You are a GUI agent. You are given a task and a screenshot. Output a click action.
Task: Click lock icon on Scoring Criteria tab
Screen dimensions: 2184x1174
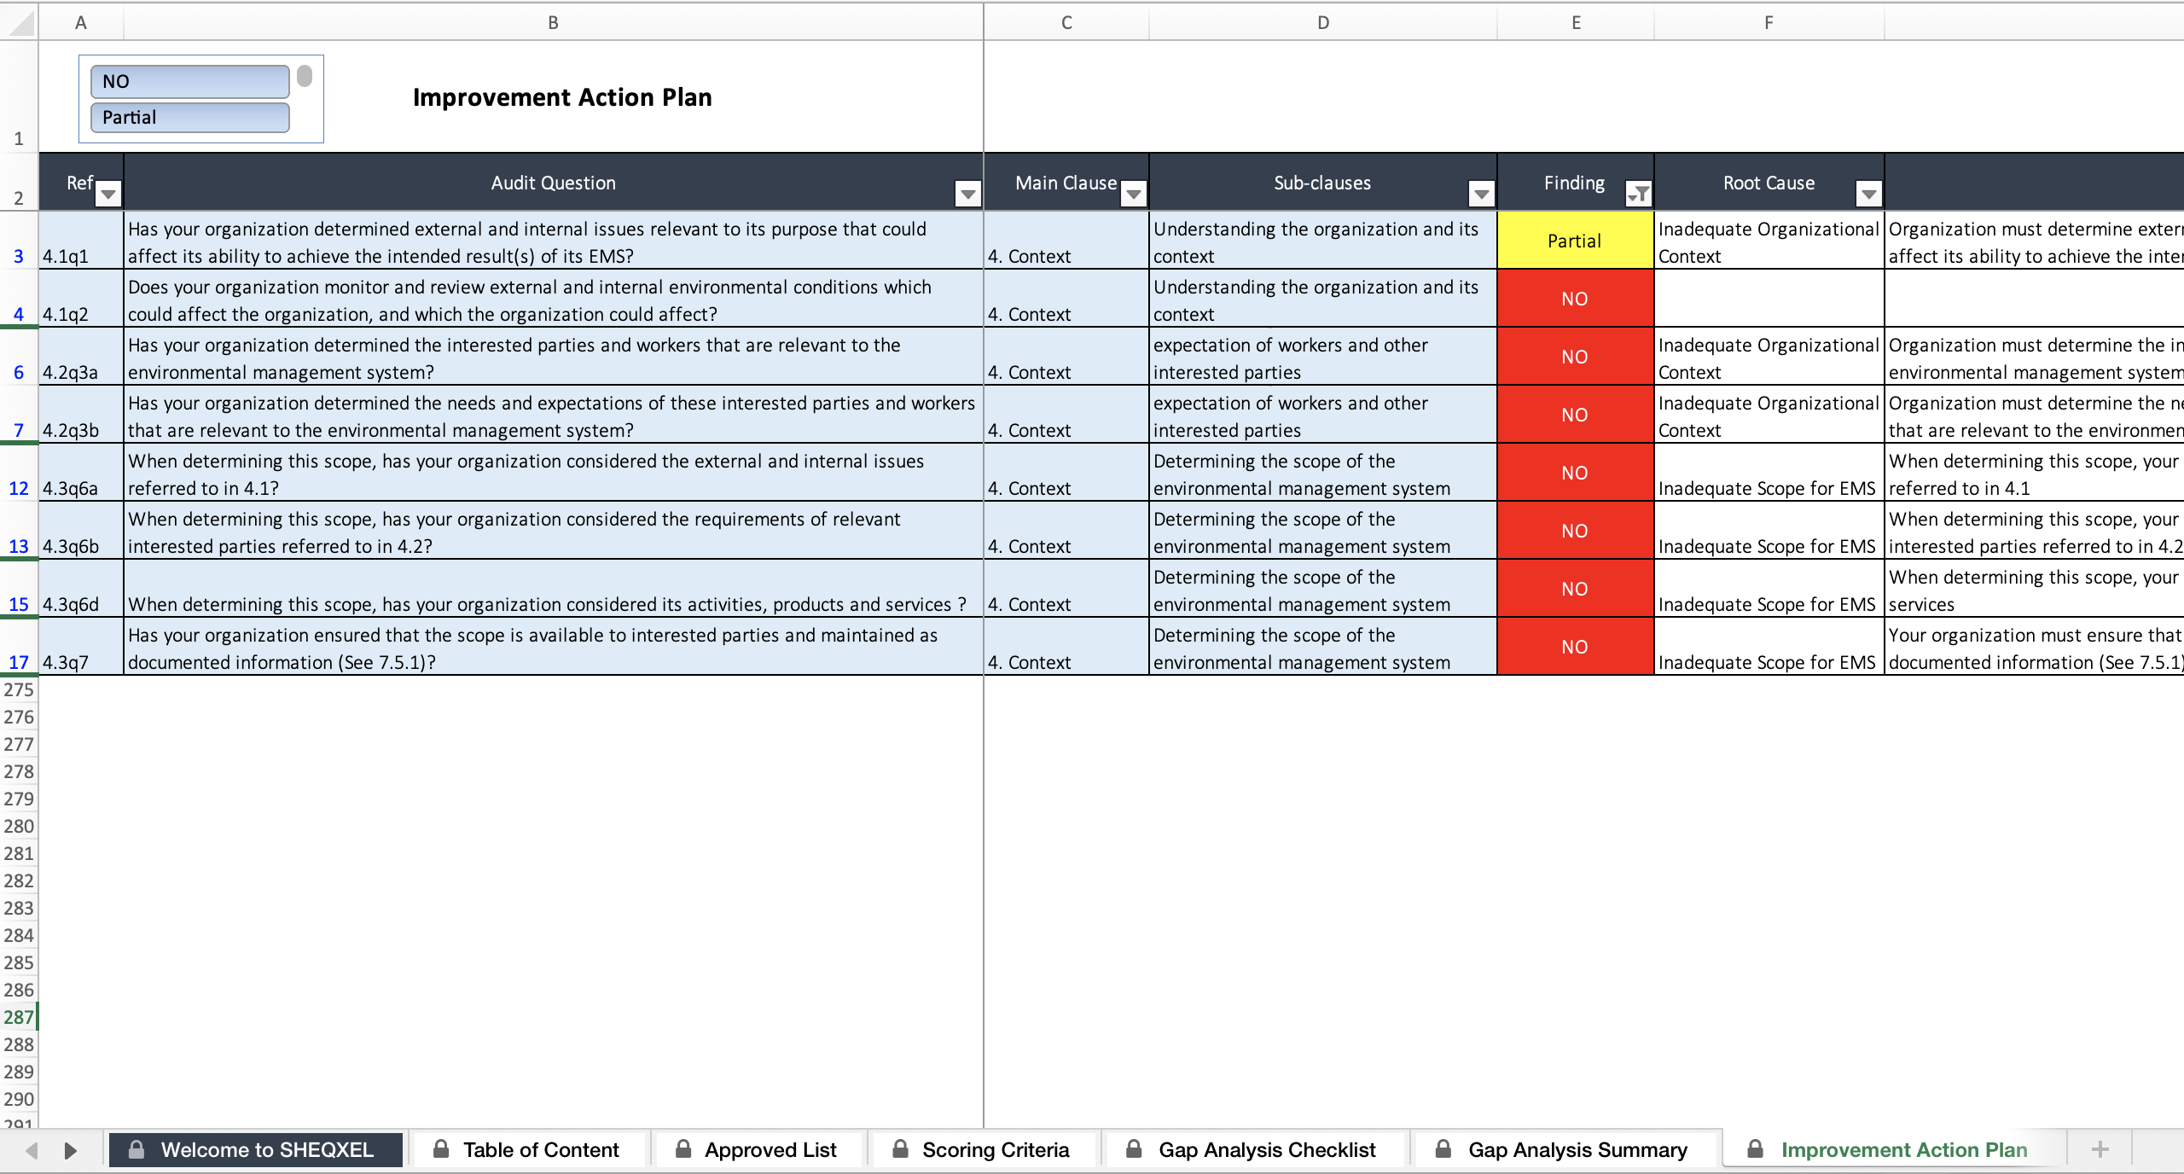click(x=900, y=1148)
